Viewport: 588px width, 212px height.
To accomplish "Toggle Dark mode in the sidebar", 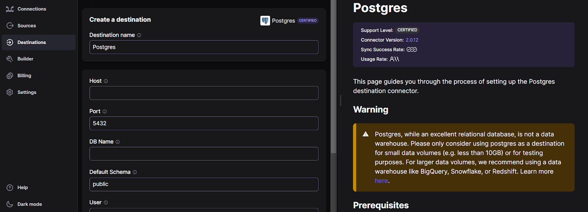I will 29,204.
